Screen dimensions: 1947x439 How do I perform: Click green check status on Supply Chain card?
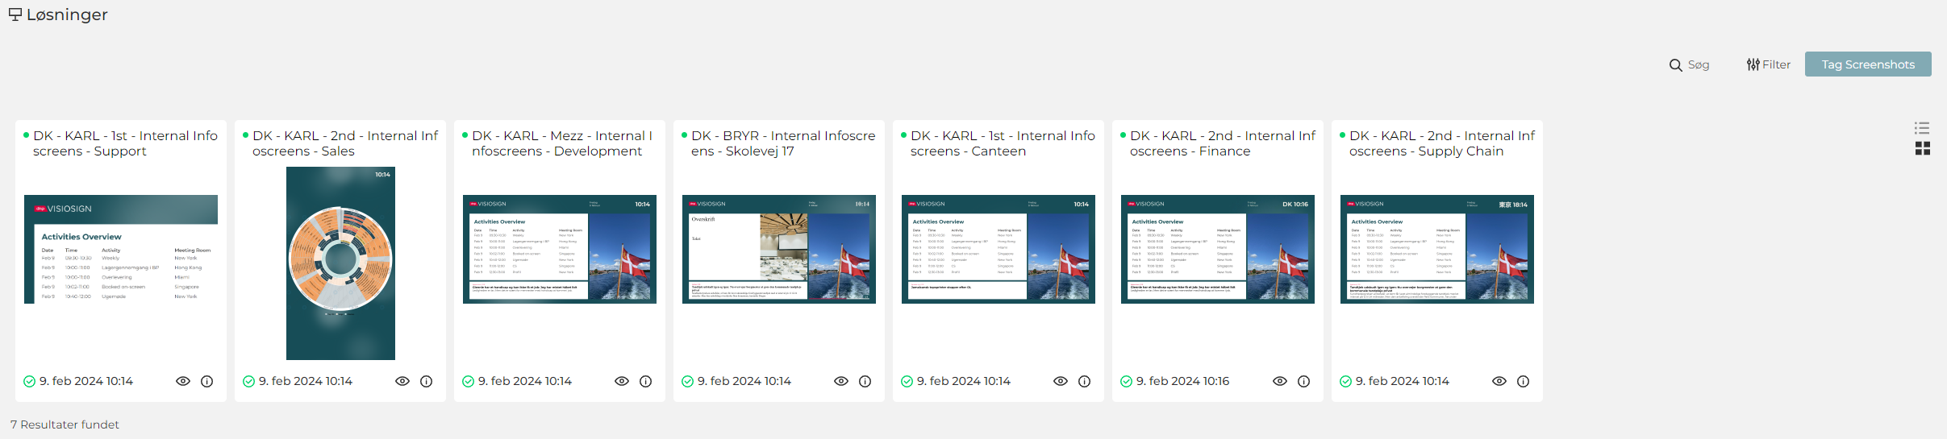(x=1345, y=382)
